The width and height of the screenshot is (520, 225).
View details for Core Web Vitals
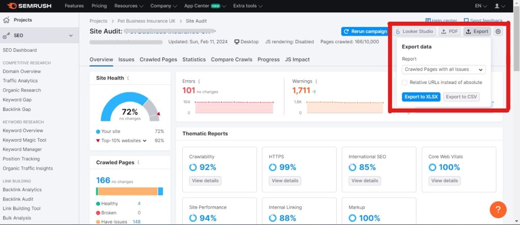tap(444, 181)
